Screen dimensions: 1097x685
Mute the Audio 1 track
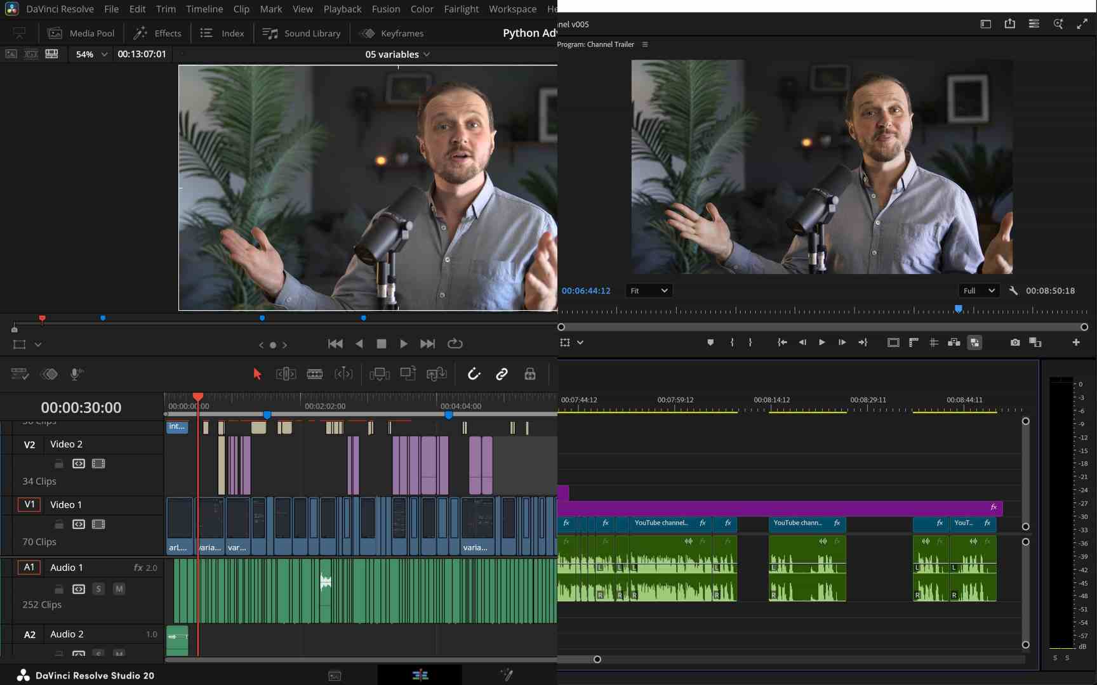tap(119, 589)
